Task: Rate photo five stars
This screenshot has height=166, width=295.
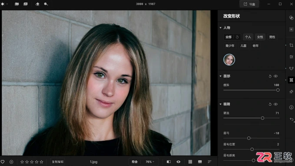Action: [42, 162]
